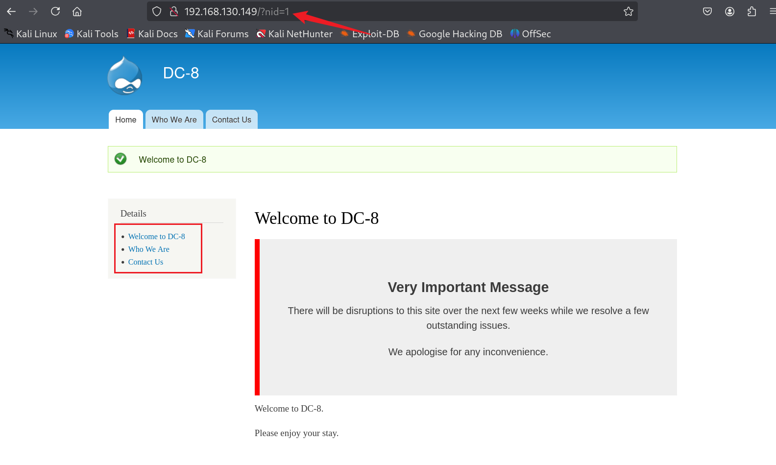
Task: Open the Exploit-DB bookmark
Action: pos(370,34)
